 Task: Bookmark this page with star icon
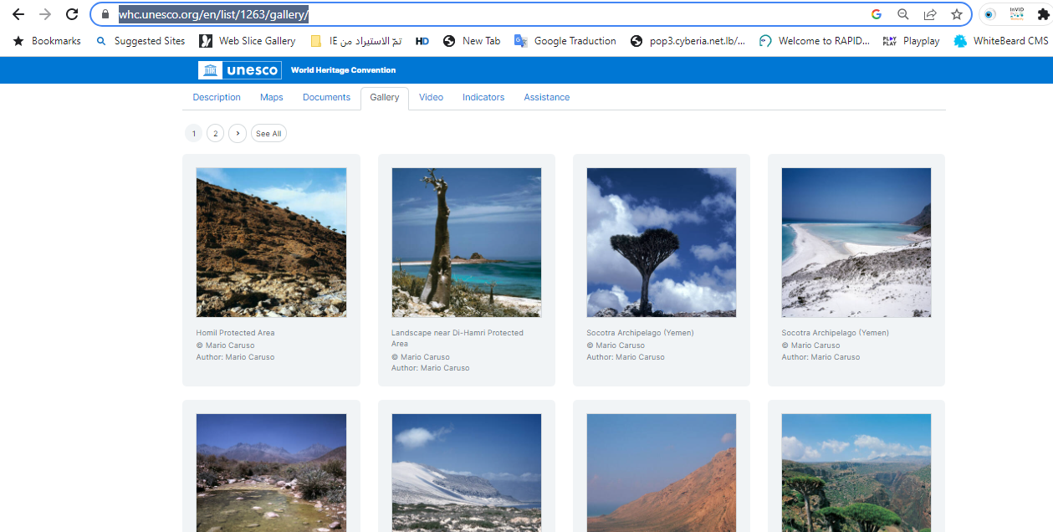point(956,14)
